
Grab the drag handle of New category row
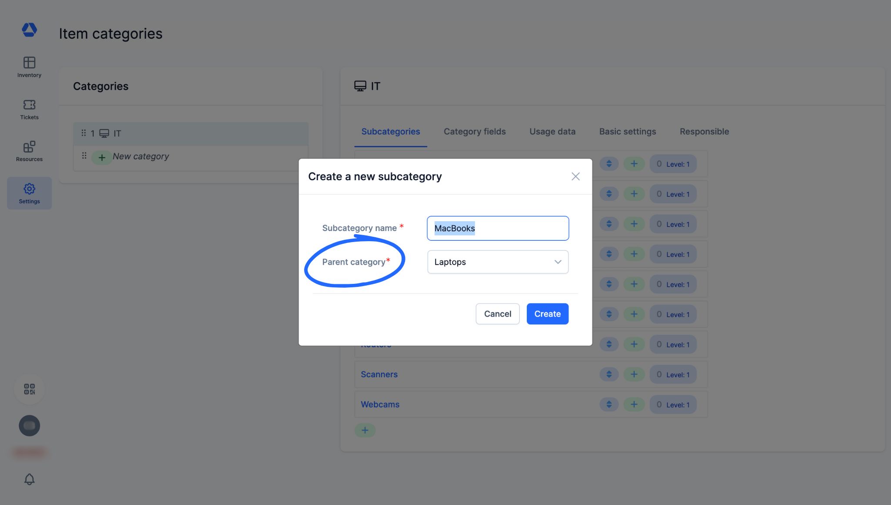(84, 156)
